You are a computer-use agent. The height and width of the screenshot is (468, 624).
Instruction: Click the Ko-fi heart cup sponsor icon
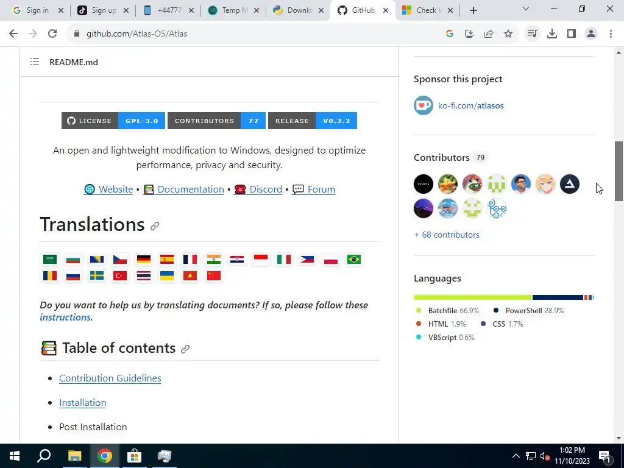424,105
